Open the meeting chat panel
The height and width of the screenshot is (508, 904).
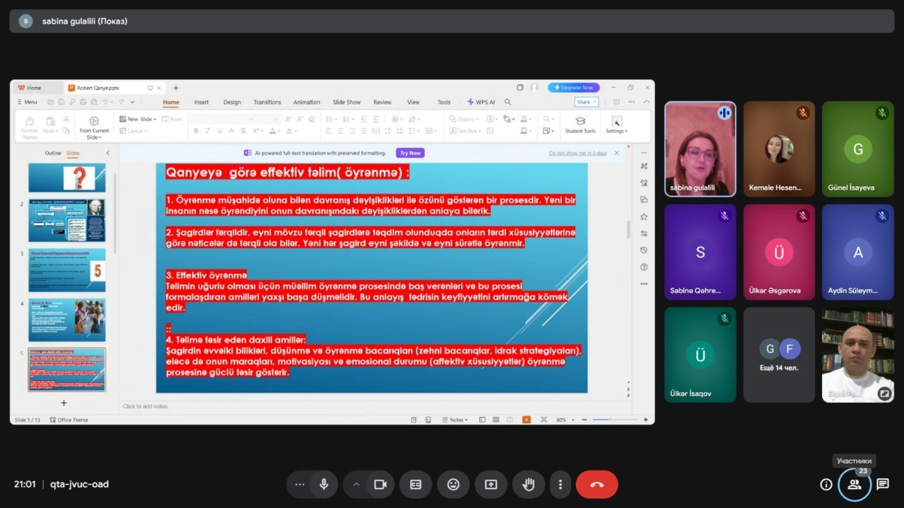point(882,484)
